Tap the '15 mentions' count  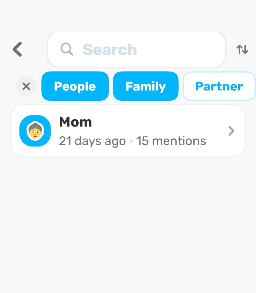click(x=171, y=141)
